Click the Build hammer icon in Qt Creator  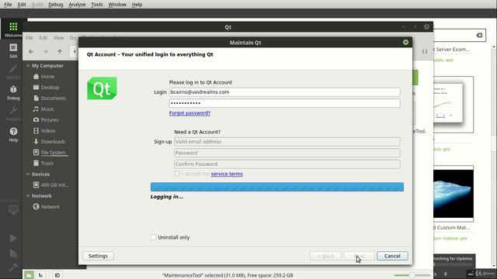[x=13, y=267]
